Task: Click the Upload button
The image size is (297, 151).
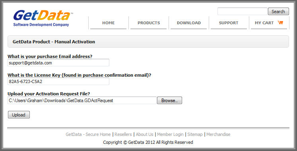Action: click(19, 115)
